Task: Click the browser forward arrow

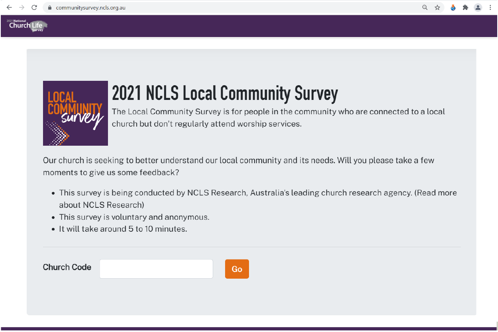Action: coord(22,7)
